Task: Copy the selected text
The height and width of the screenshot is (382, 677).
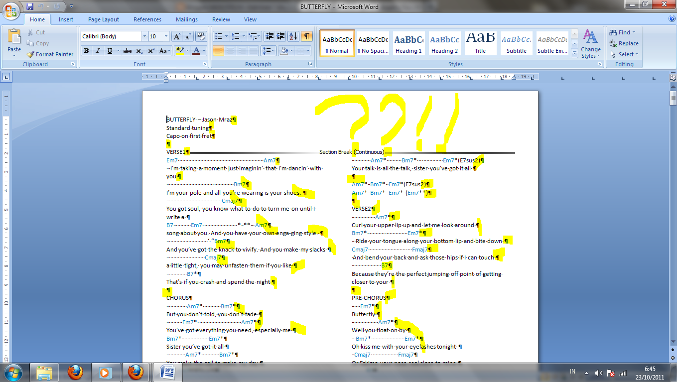Action: coord(38,43)
